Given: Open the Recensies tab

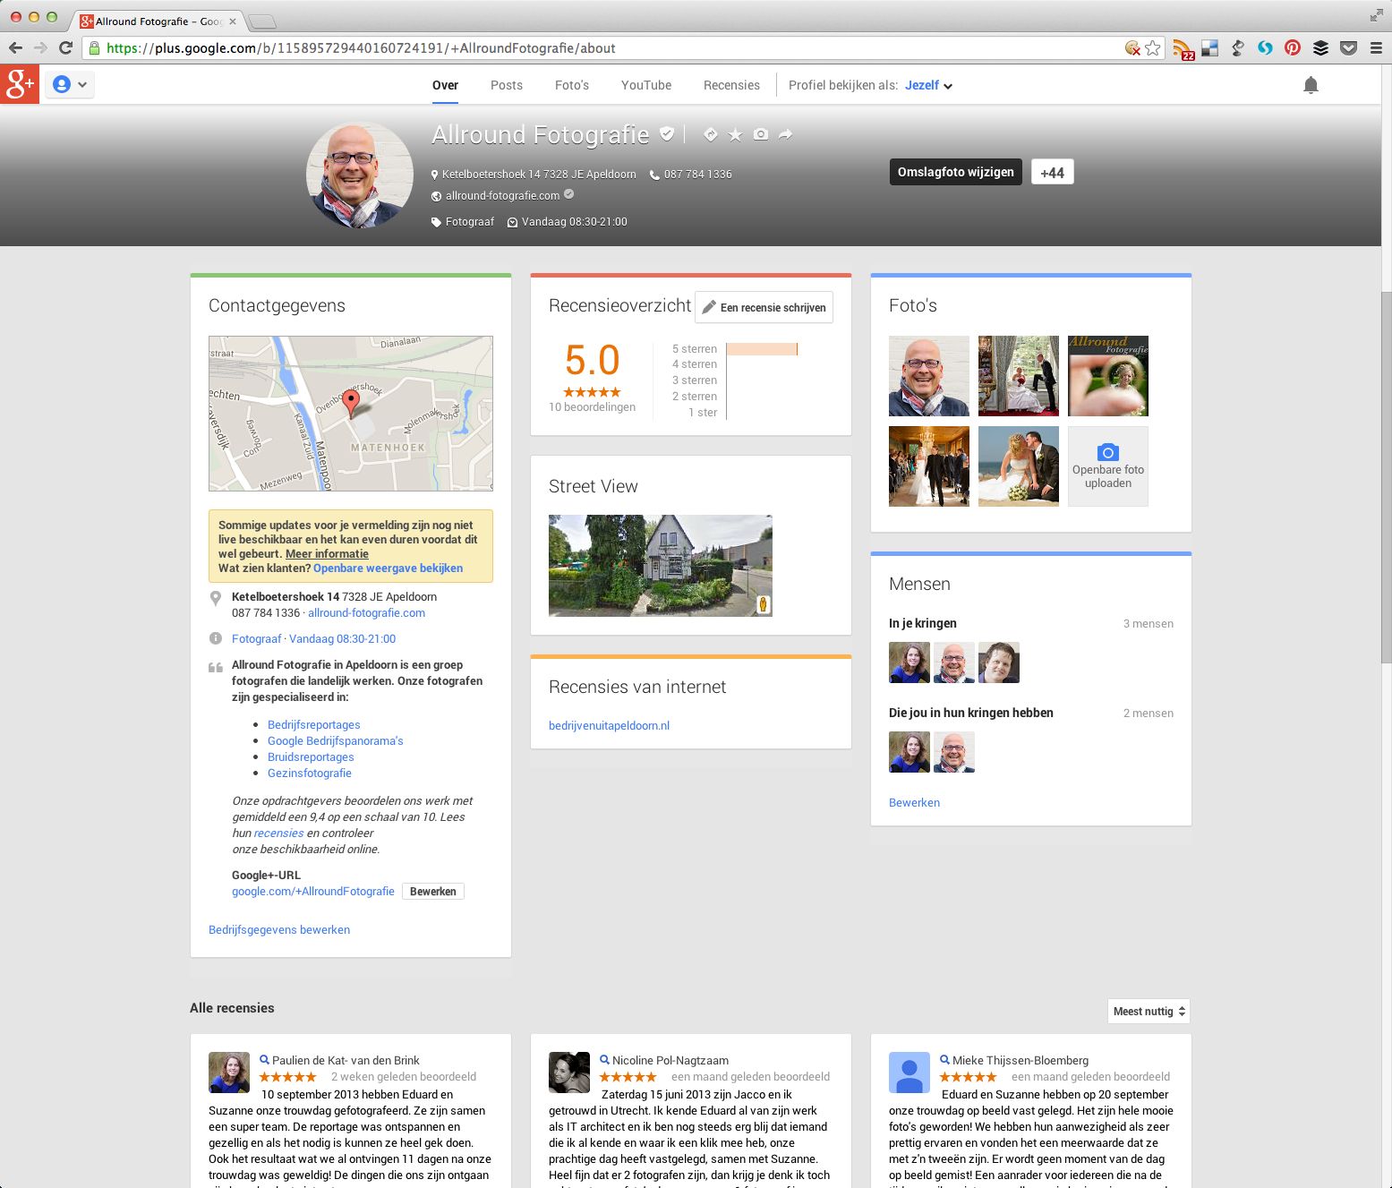Looking at the screenshot, I should [x=731, y=85].
